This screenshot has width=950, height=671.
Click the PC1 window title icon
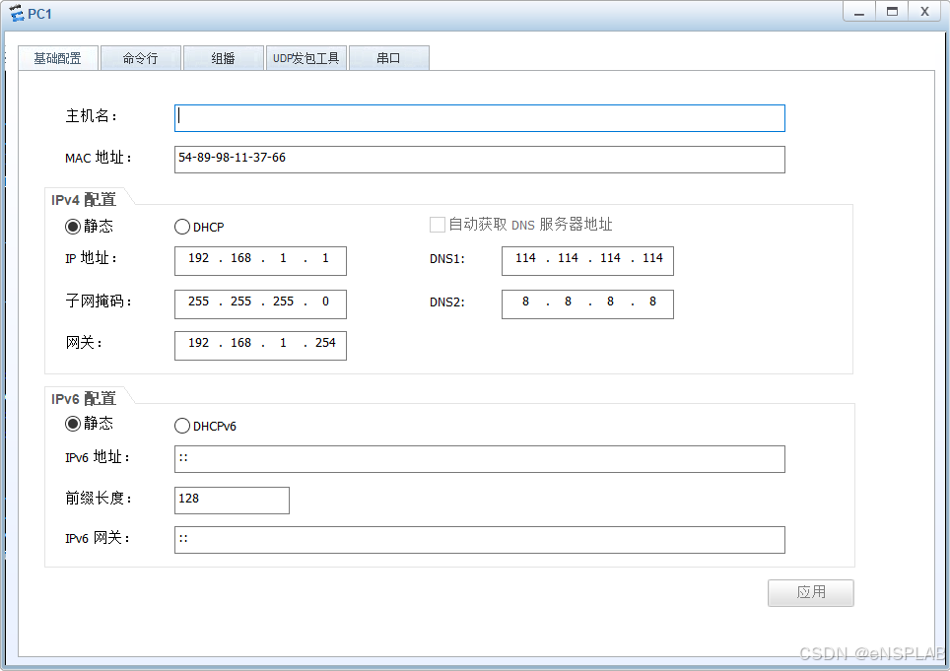pyautogui.click(x=17, y=13)
